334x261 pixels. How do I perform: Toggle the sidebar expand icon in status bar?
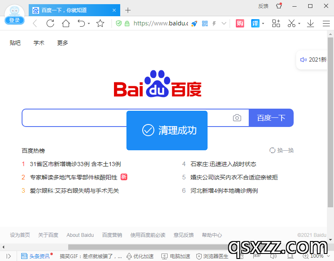(9, 256)
